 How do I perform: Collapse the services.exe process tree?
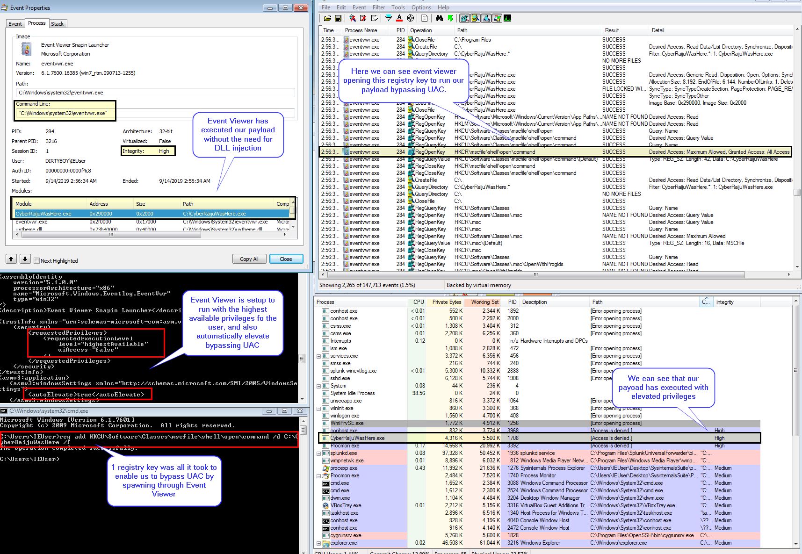tap(318, 356)
